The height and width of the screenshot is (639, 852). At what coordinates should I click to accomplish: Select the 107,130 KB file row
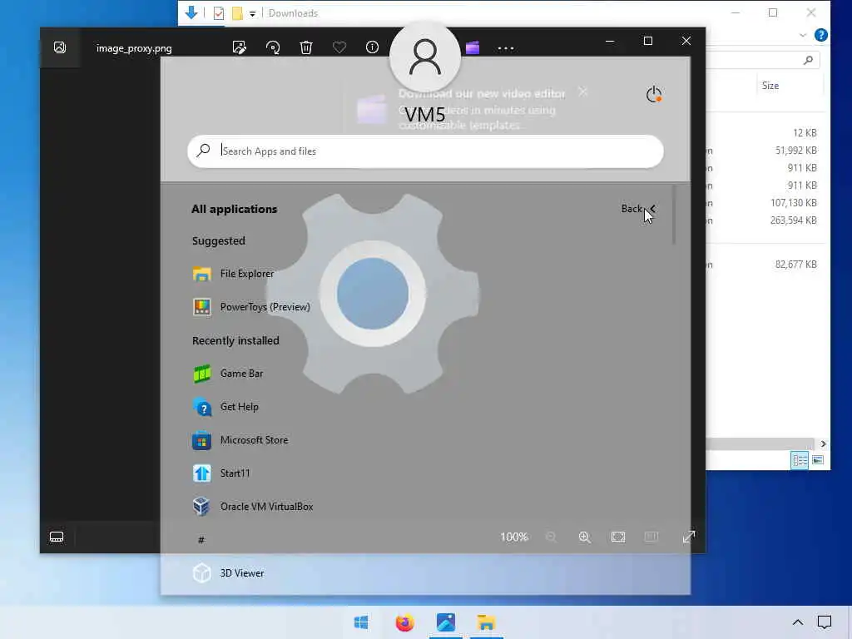coord(764,203)
